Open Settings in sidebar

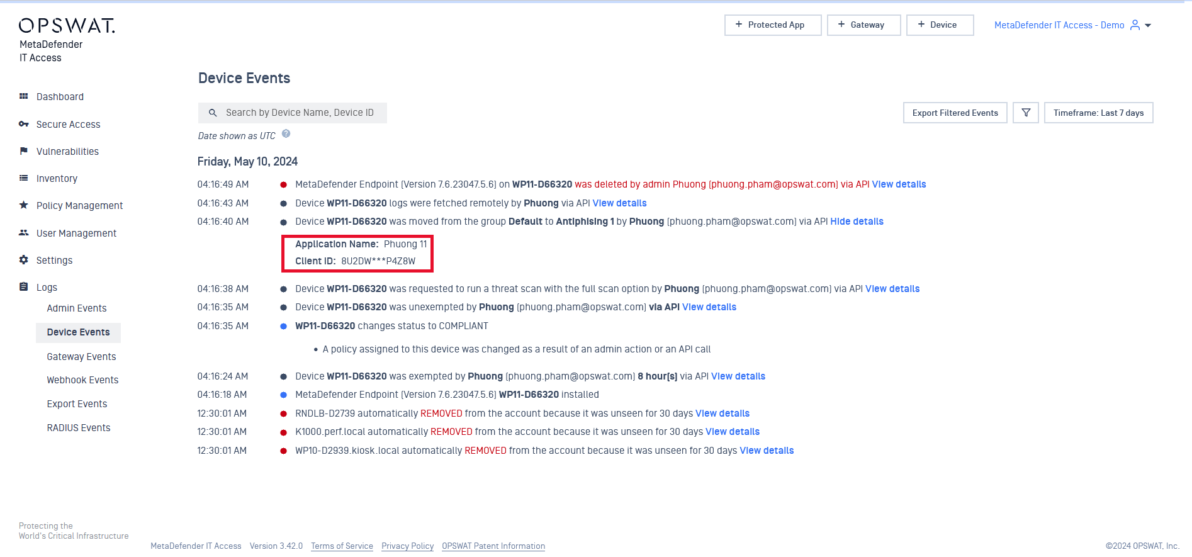[54, 261]
